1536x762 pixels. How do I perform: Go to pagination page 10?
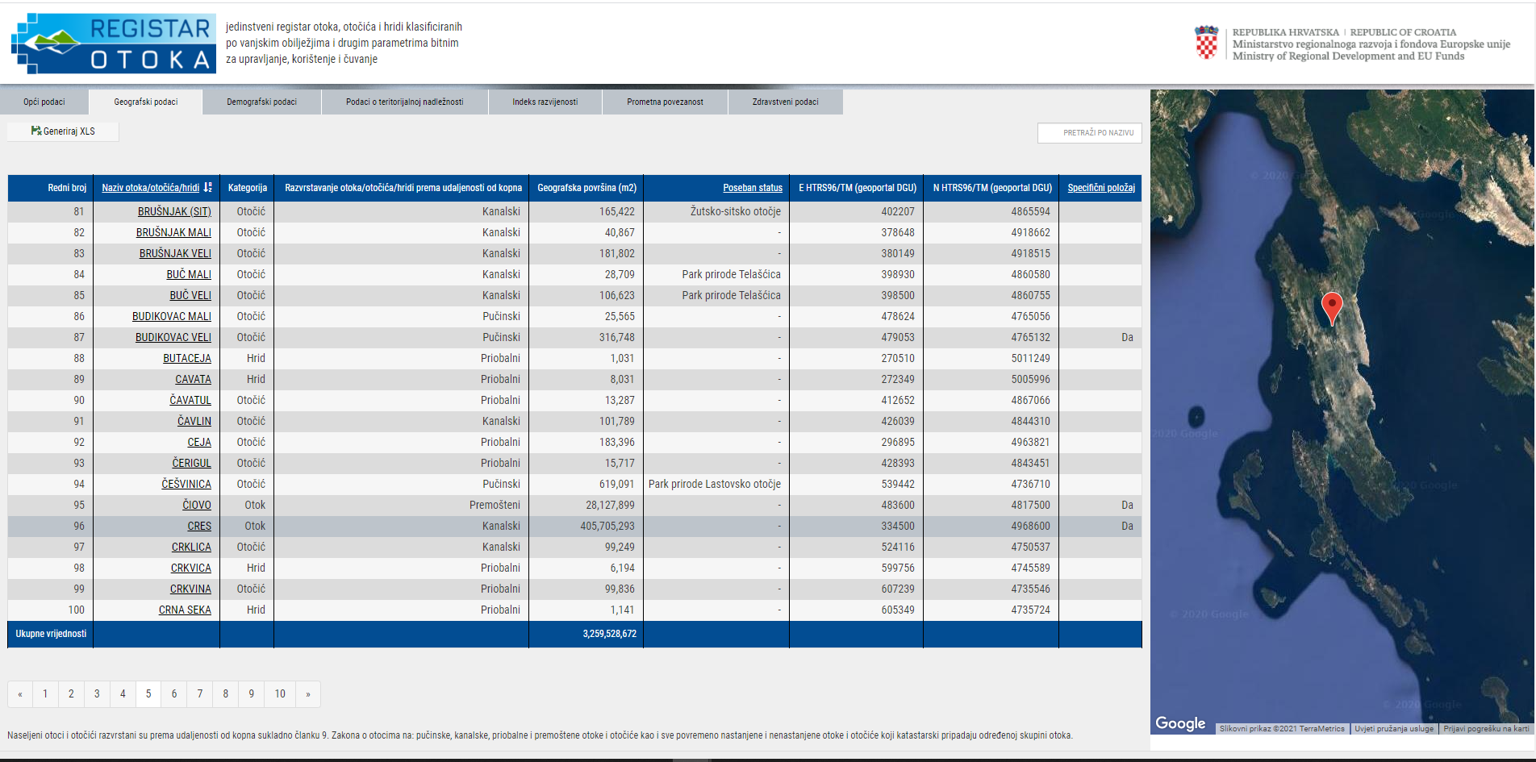click(x=280, y=694)
